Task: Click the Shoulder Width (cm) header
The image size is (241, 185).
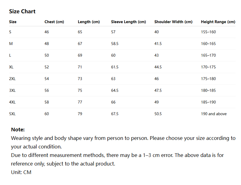Action: click(x=173, y=22)
